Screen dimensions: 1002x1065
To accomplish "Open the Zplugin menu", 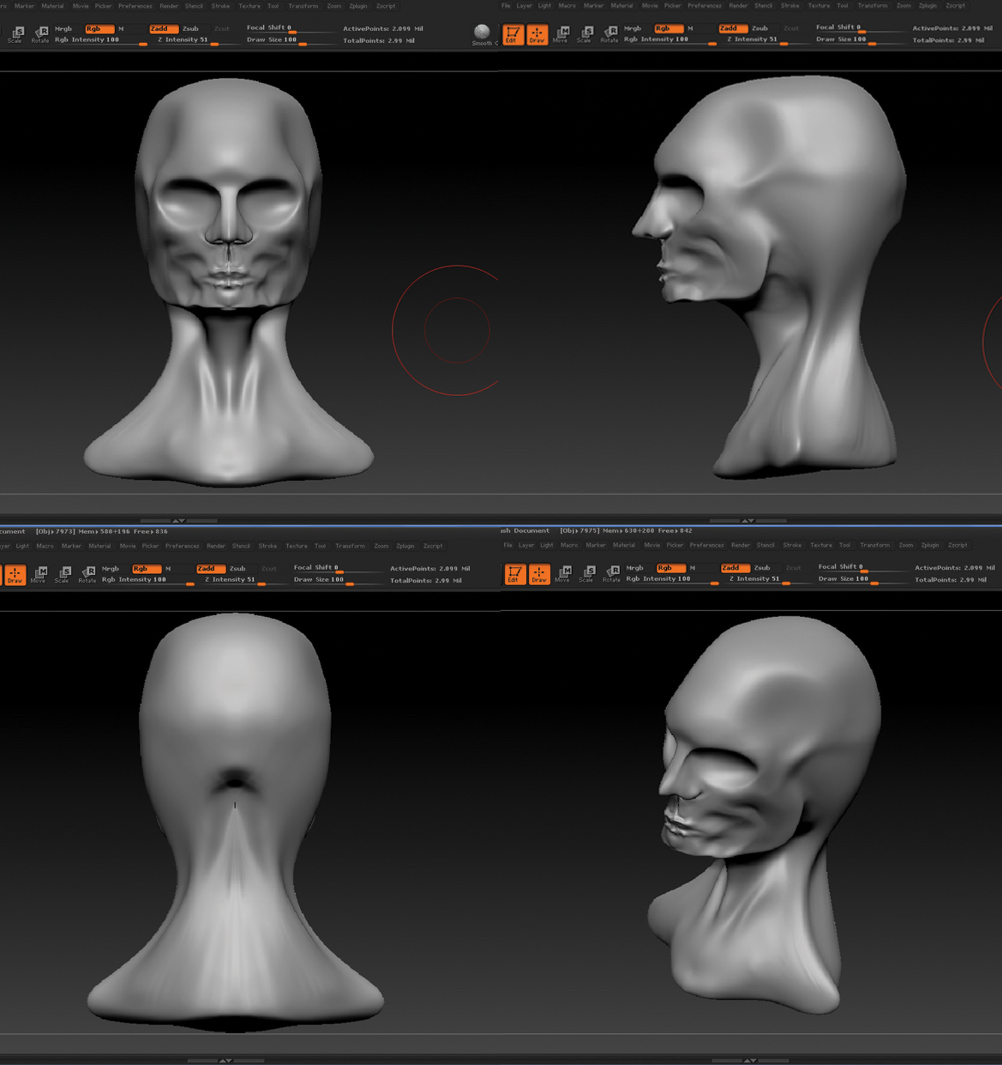I will point(358,6).
